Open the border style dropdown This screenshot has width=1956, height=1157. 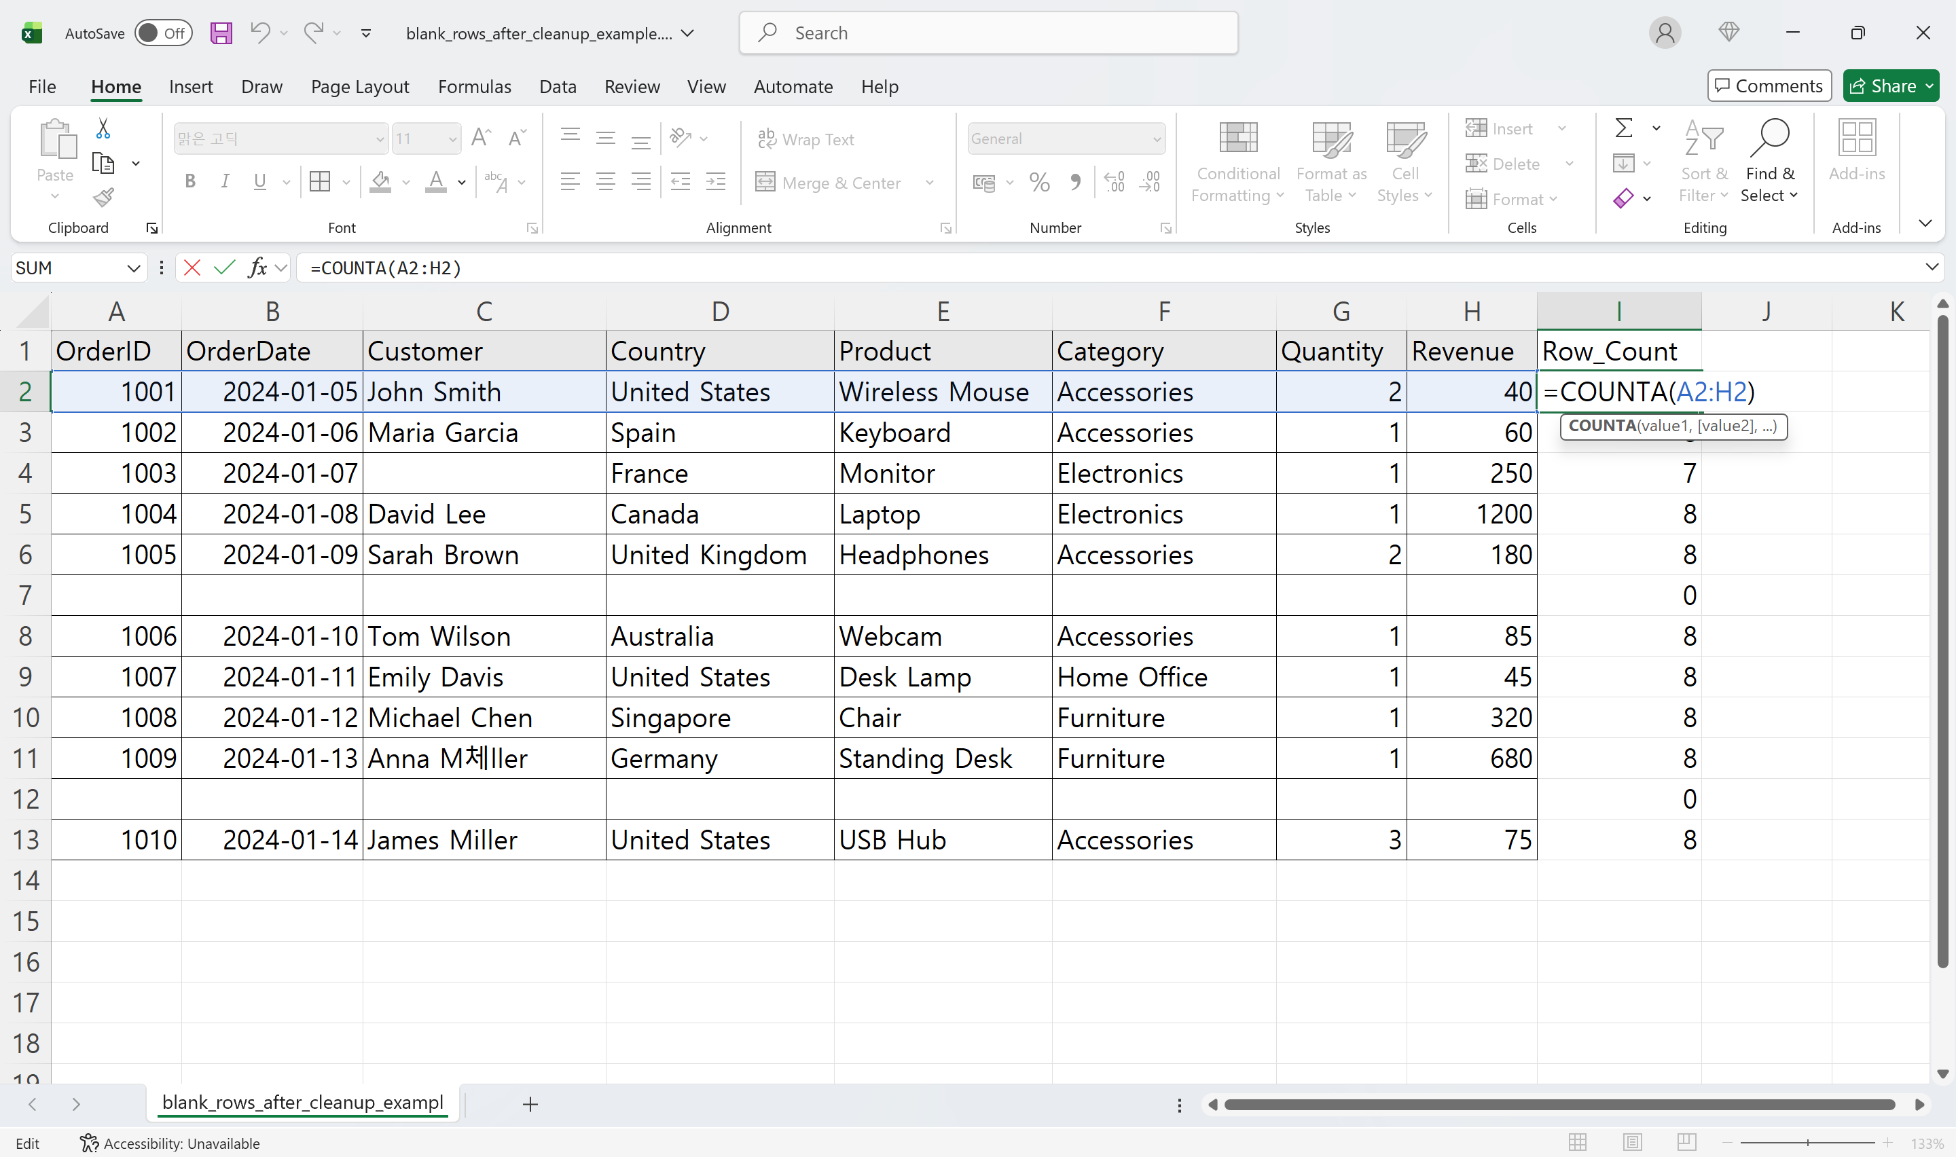tap(346, 182)
